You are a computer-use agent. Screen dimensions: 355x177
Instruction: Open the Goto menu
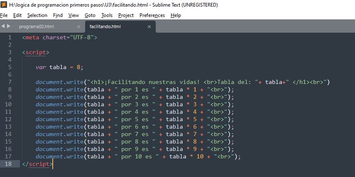pyautogui.click(x=90, y=15)
